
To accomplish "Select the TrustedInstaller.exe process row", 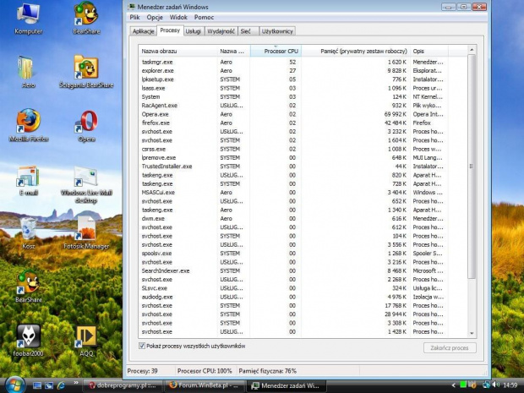I will pyautogui.click(x=303, y=166).
